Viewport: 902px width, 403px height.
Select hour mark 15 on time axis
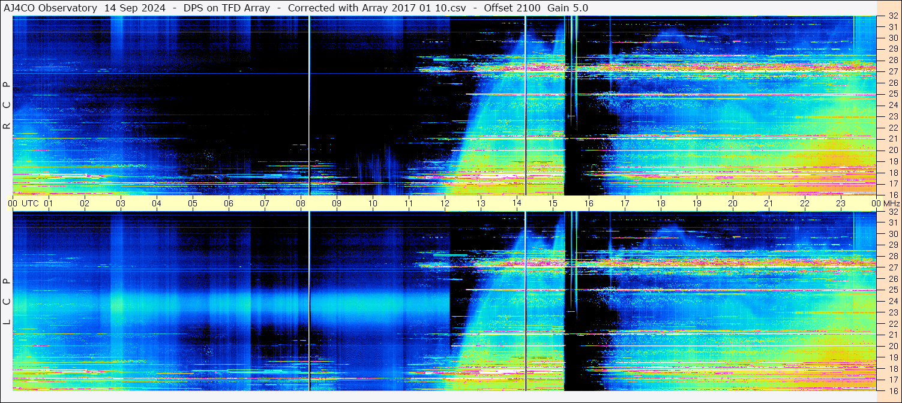tap(553, 203)
